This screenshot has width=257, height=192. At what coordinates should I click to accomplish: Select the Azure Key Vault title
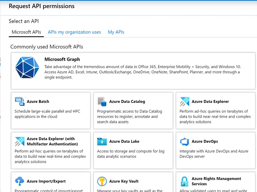[x=124, y=181]
